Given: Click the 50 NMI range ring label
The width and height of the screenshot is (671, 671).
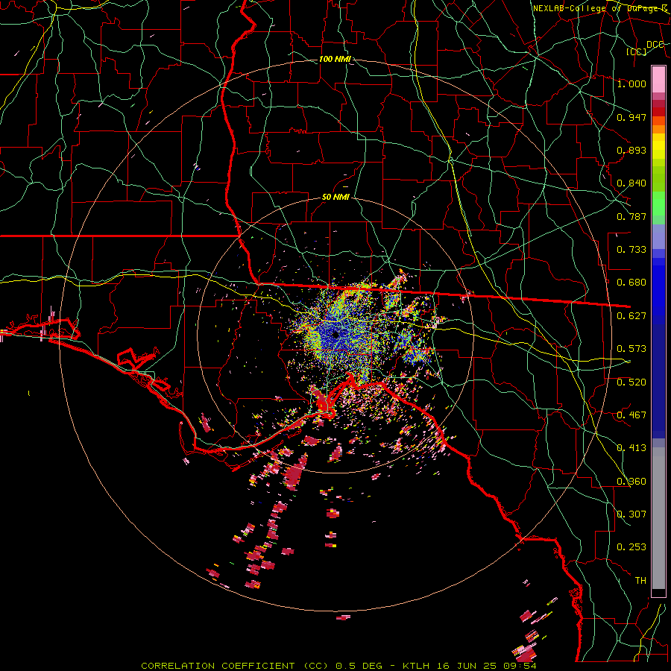Looking at the screenshot, I should tap(335, 197).
